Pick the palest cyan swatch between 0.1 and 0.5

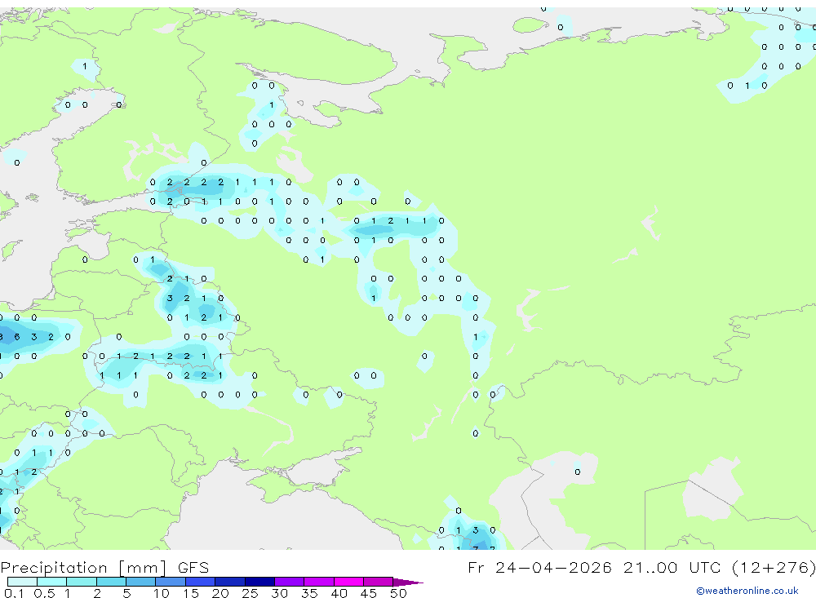22,582
